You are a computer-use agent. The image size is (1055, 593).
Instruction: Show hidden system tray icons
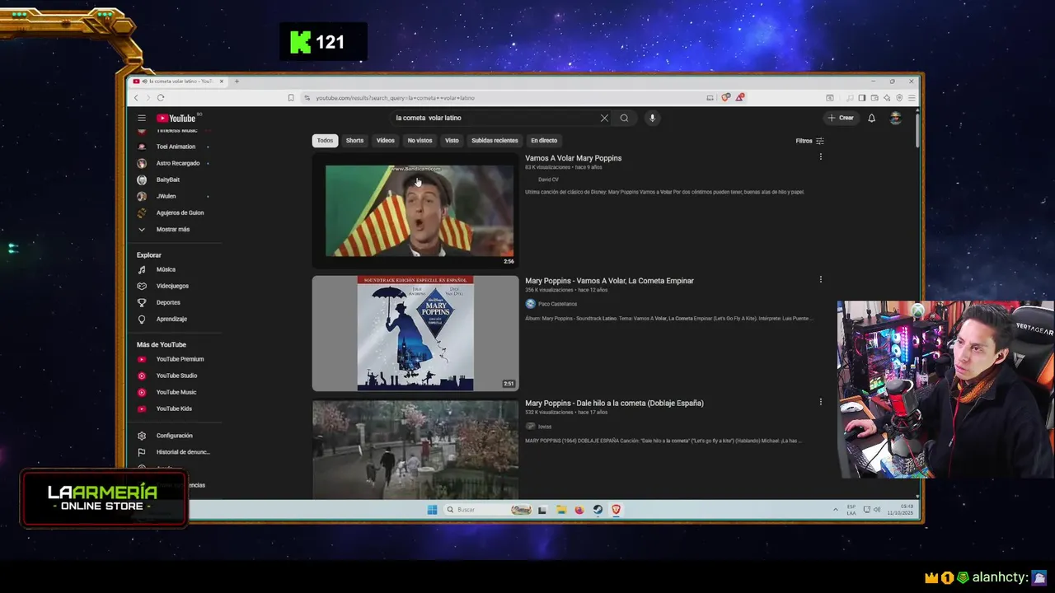coord(836,510)
